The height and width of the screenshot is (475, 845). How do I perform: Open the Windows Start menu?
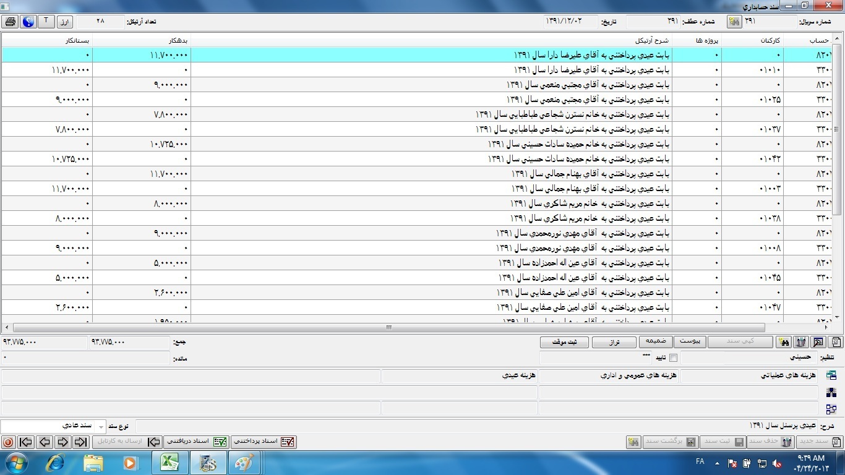click(x=15, y=463)
